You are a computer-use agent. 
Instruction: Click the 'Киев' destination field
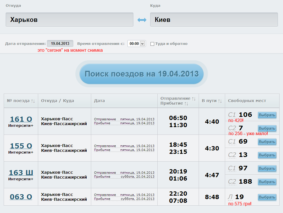coord(214,20)
